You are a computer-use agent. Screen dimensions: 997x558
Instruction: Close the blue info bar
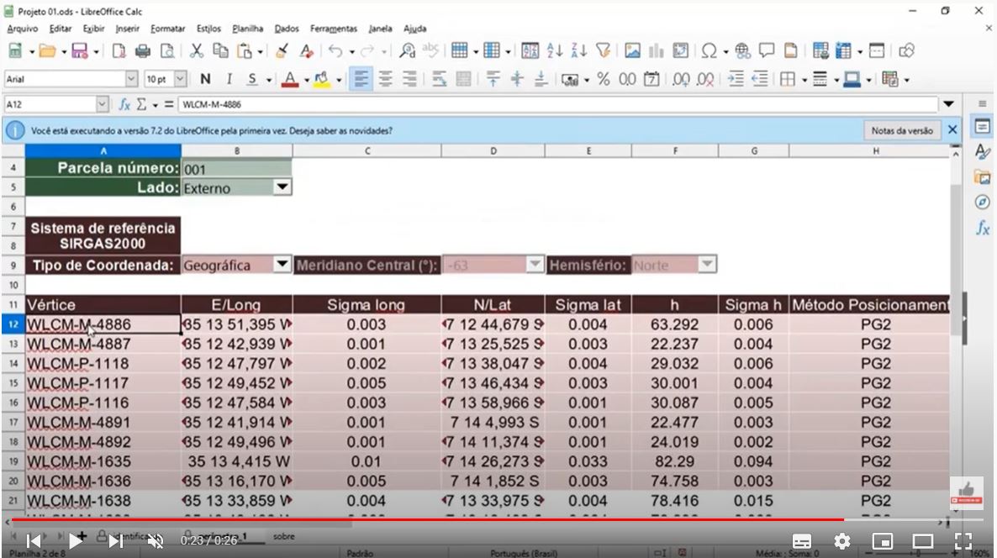pyautogui.click(x=952, y=130)
